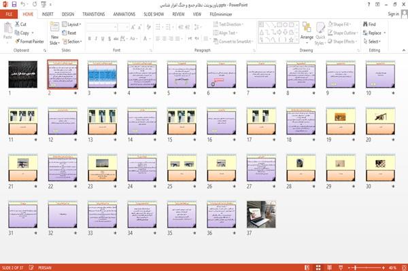Click Clear Formatting eraser icon
The height and width of the screenshot is (271, 408).
148,27
